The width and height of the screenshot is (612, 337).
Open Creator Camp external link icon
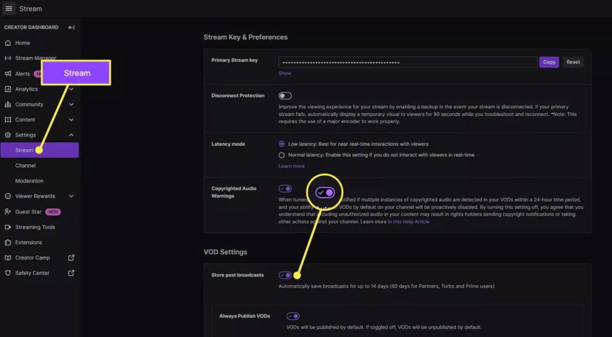pos(71,258)
